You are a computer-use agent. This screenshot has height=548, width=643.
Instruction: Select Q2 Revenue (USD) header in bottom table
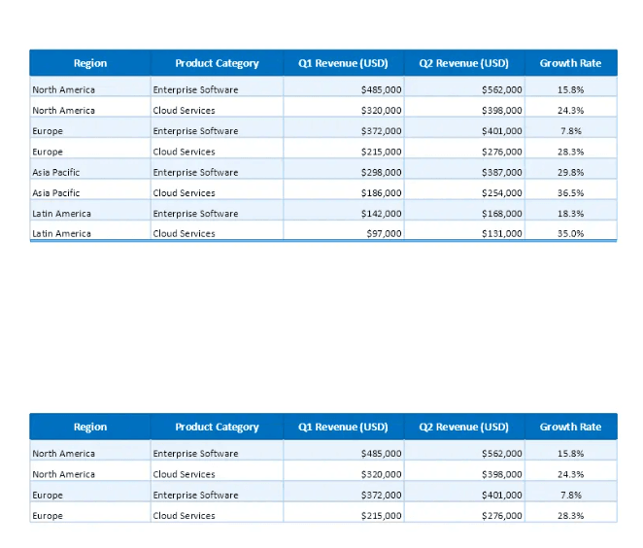pos(464,427)
